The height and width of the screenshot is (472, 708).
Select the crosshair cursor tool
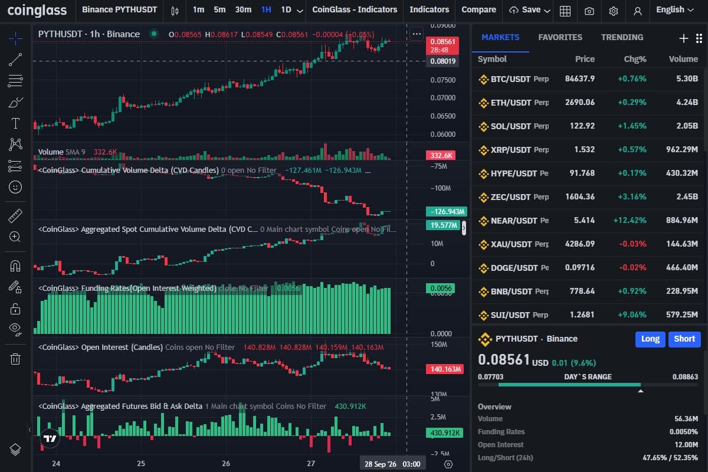pyautogui.click(x=15, y=38)
